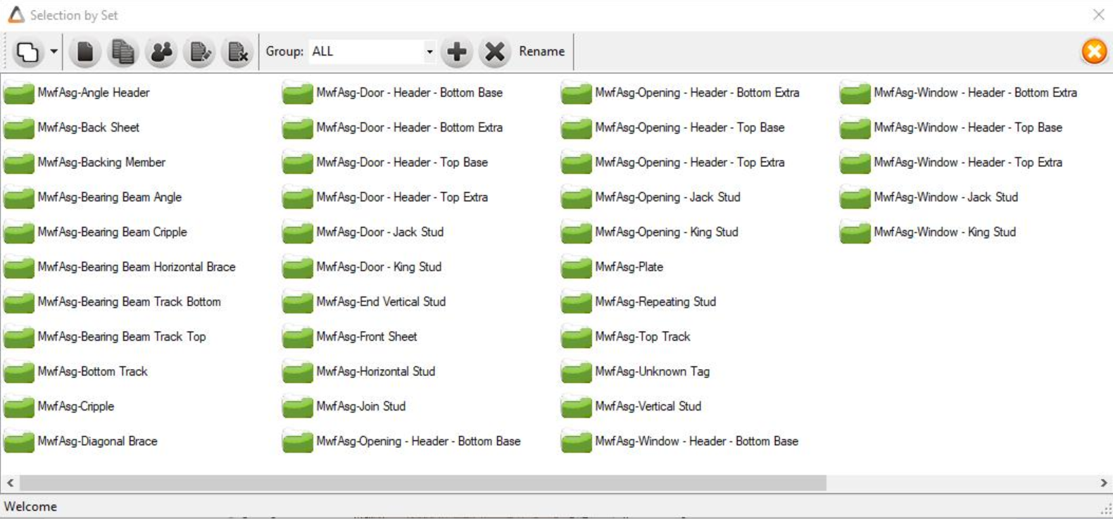
Task: Select MwfAsg-Window - Header - Bottom Extra
Action: pyautogui.click(x=976, y=92)
